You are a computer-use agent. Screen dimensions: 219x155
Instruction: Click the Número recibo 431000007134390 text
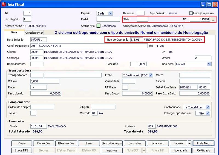25,26
